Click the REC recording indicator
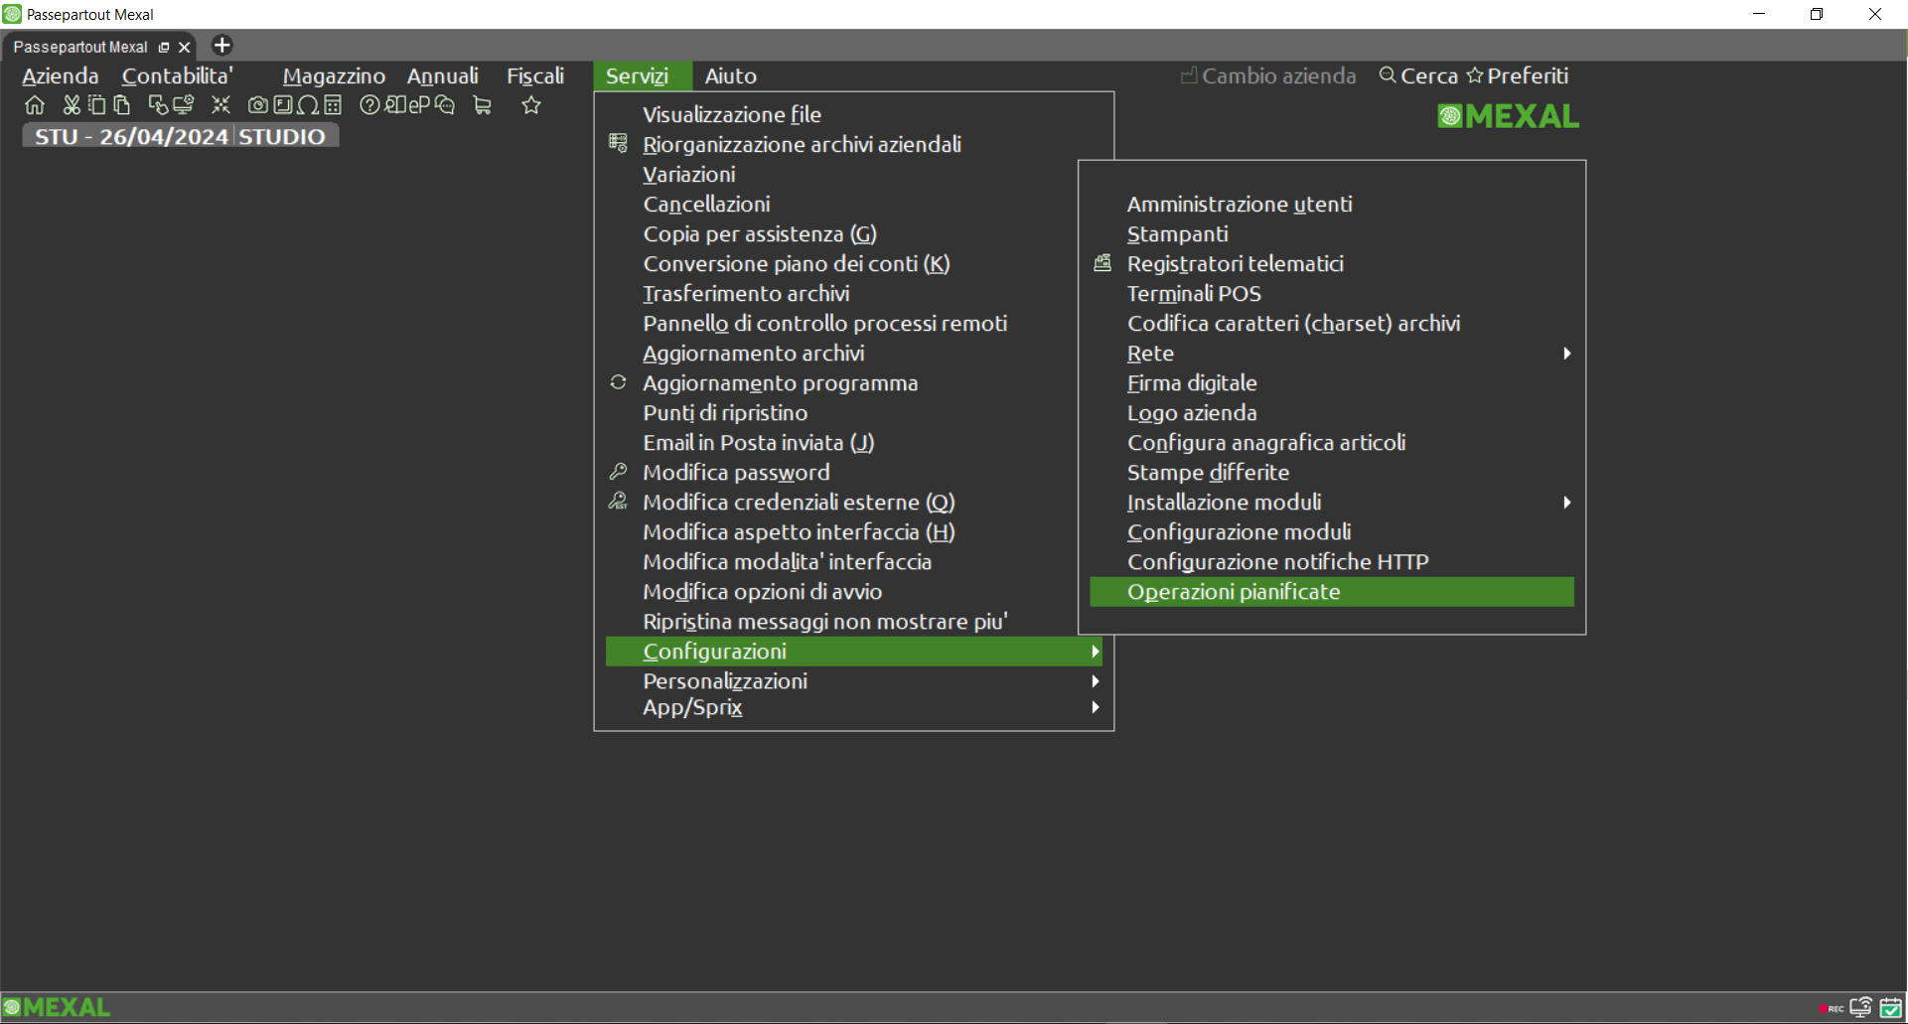Screen dimensions: 1908x1024 click(x=1832, y=1008)
